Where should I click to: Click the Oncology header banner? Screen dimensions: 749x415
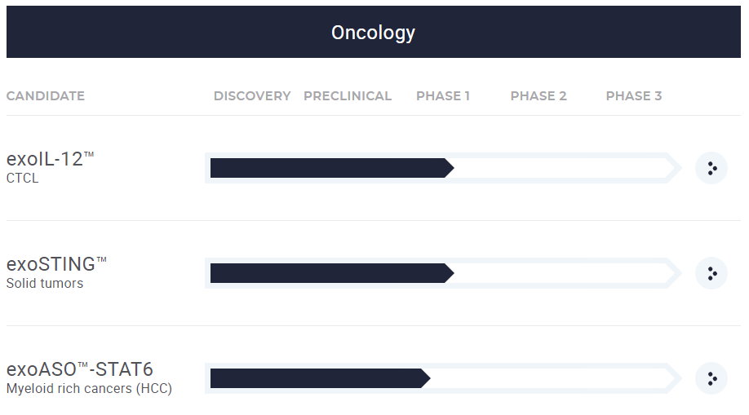374,33
